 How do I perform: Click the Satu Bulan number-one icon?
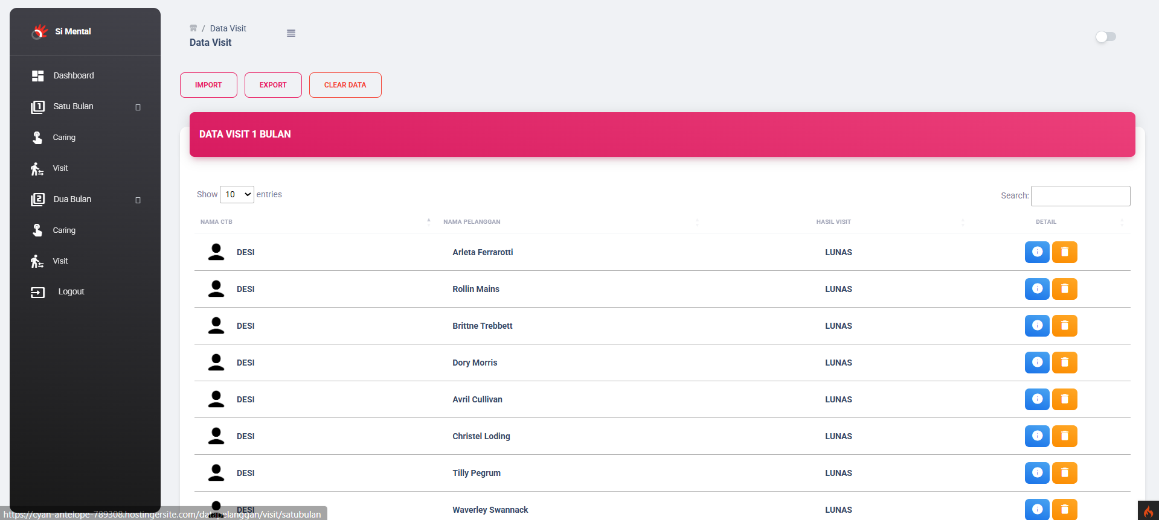tap(38, 107)
